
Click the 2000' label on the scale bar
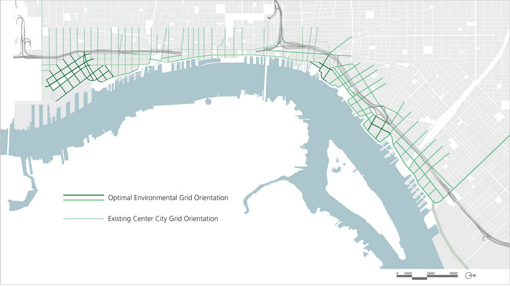coord(431,274)
